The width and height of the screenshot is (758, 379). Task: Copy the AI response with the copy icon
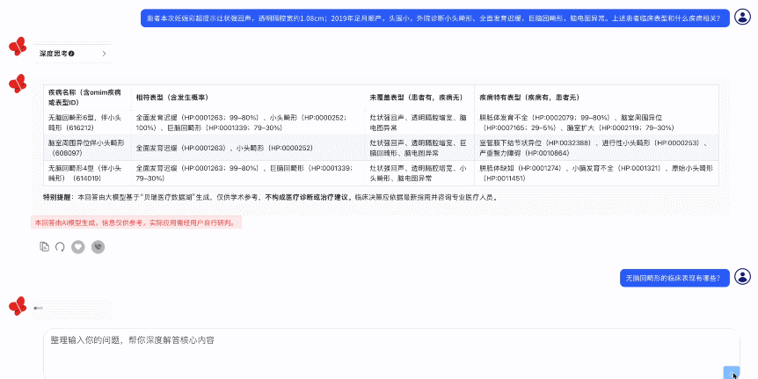(45, 246)
